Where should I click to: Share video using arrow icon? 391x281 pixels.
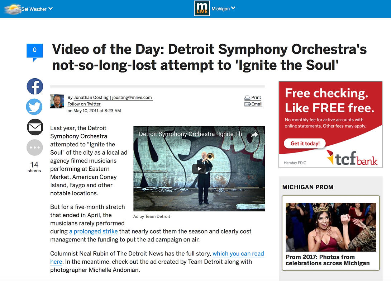tap(254, 134)
